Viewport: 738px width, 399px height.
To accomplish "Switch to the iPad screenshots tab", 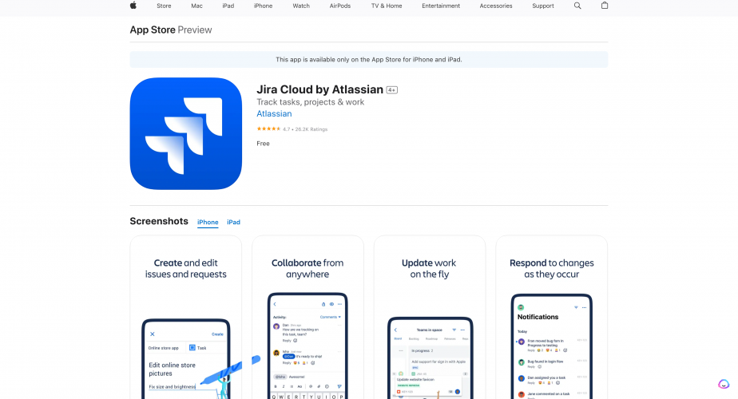I will click(x=233, y=222).
